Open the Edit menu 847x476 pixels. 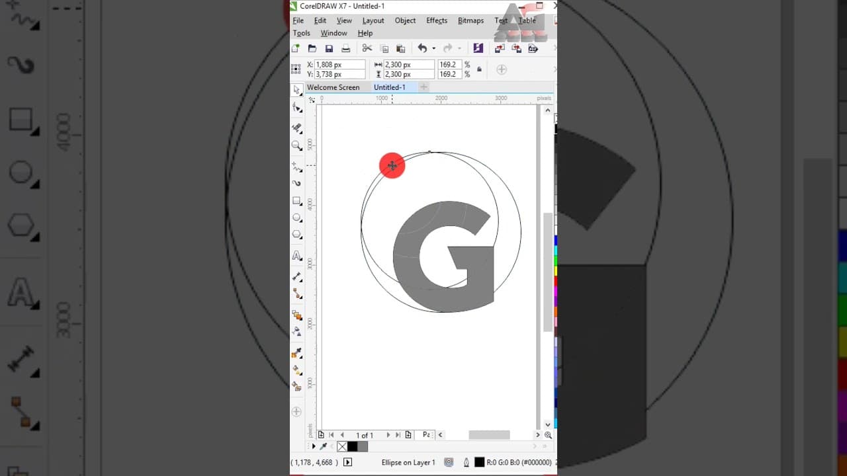[320, 20]
